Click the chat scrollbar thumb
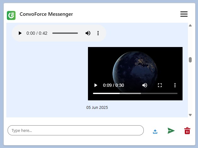Screen dimensions: 198x148 190,60
